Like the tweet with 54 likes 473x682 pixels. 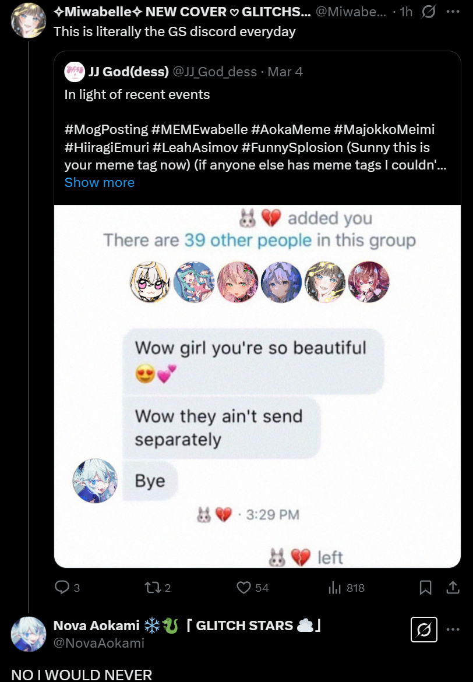(243, 588)
